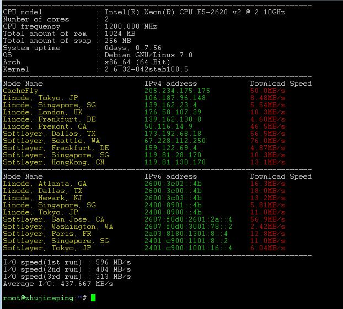Click the Kernel version 2.6.32-042stab108.5
Image resolution: width=343 pixels, height=309 pixels.
(x=146, y=69)
